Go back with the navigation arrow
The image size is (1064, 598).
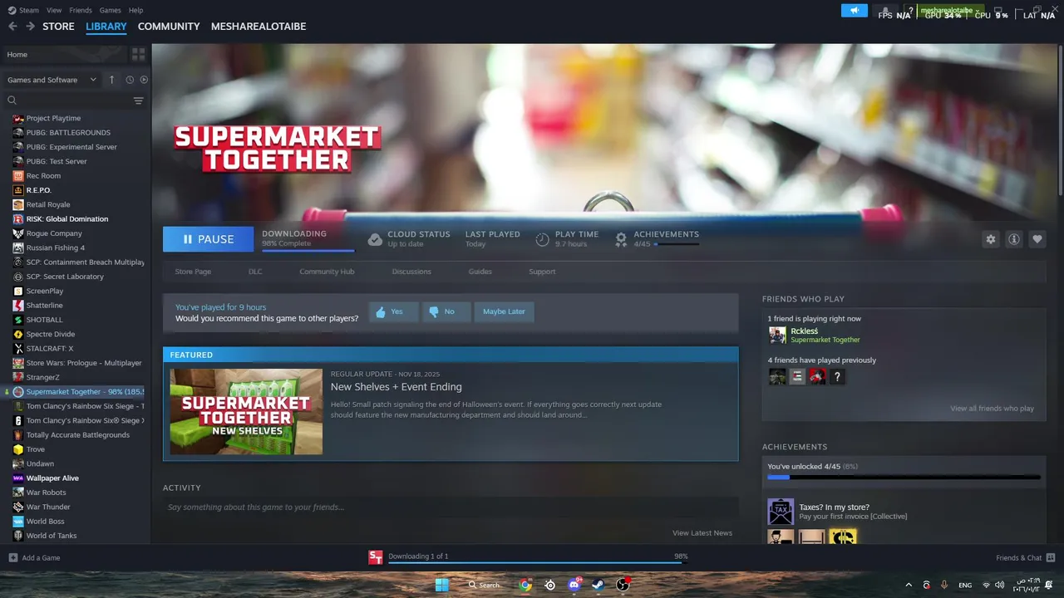[x=12, y=27]
